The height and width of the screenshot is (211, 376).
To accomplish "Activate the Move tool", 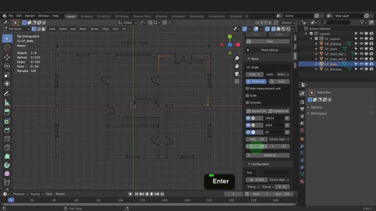I will coord(7,57).
